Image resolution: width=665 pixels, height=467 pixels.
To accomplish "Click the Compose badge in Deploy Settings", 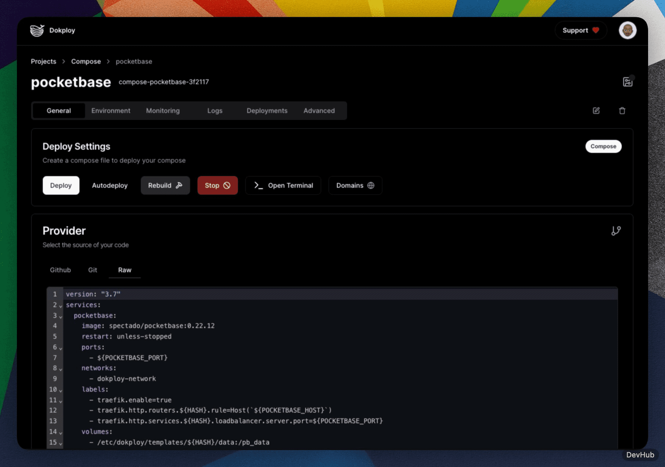I will tap(603, 146).
